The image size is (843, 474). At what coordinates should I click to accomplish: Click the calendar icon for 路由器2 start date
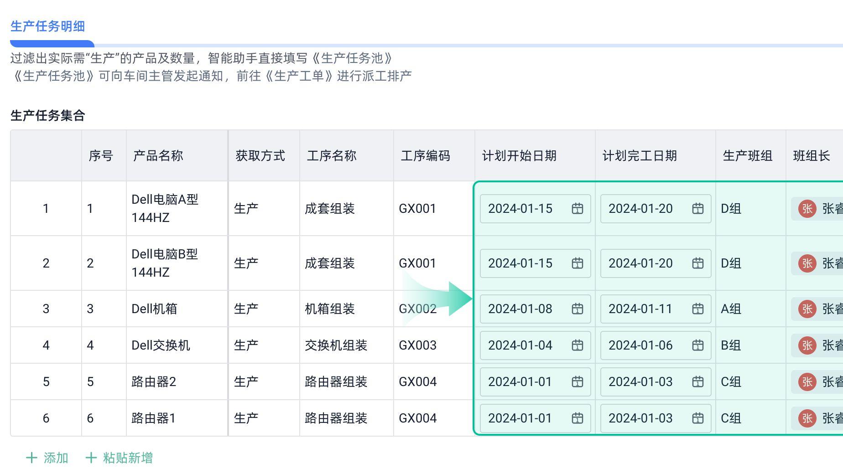tap(578, 382)
